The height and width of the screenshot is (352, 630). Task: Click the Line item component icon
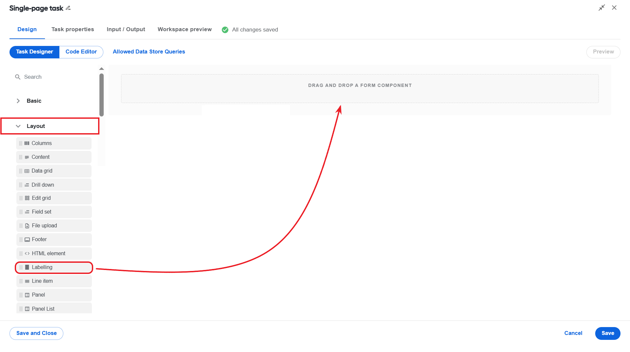(x=27, y=281)
